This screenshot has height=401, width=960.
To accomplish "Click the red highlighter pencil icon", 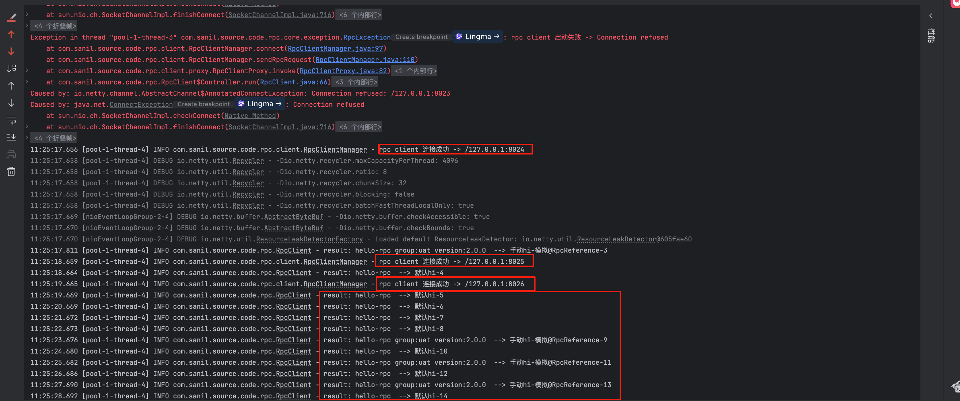I will tap(12, 17).
